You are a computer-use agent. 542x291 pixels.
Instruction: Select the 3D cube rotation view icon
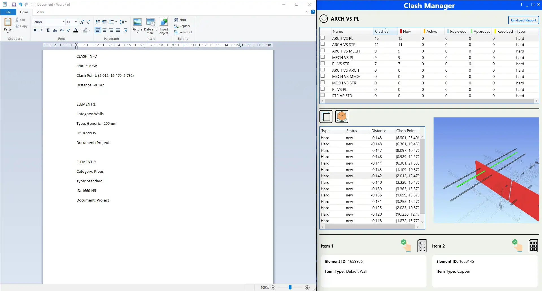341,116
